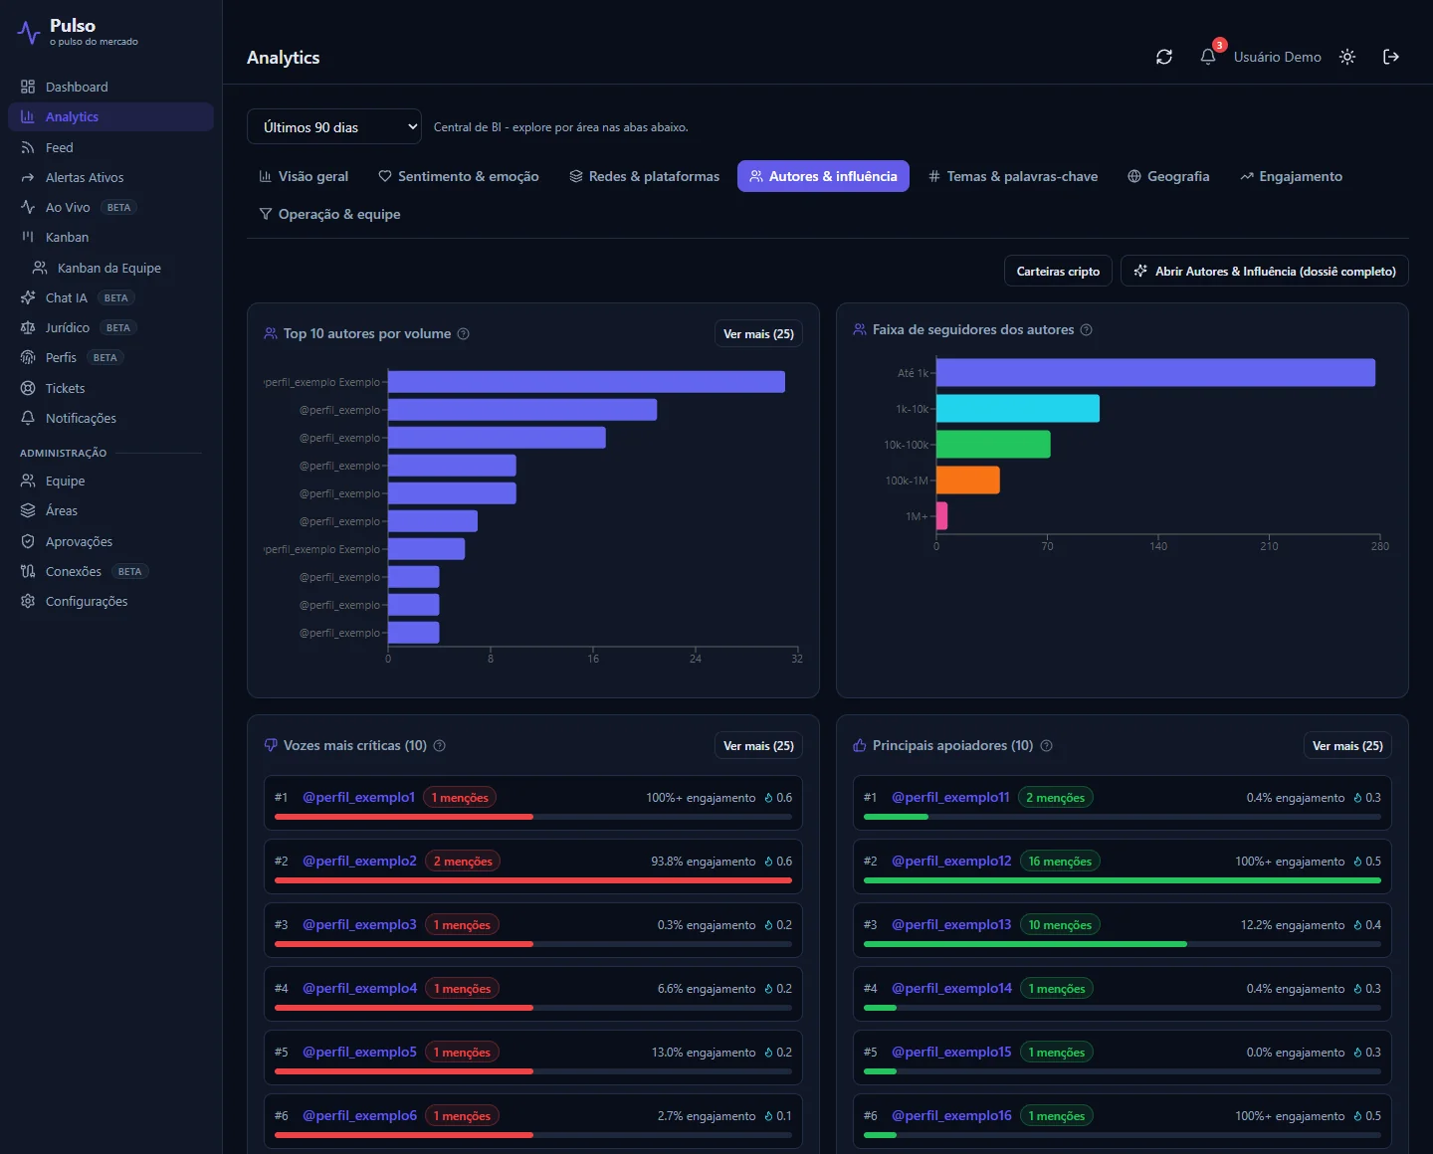1433x1154 pixels.
Task: Open the notifications bell in the header
Action: (1208, 57)
